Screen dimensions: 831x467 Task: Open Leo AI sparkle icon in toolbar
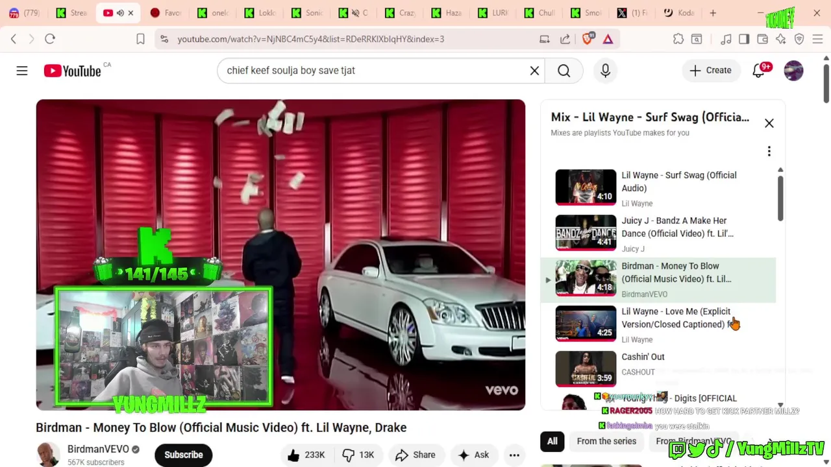(x=781, y=39)
